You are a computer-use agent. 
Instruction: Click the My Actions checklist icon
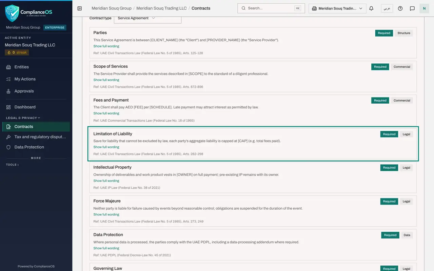[8, 79]
